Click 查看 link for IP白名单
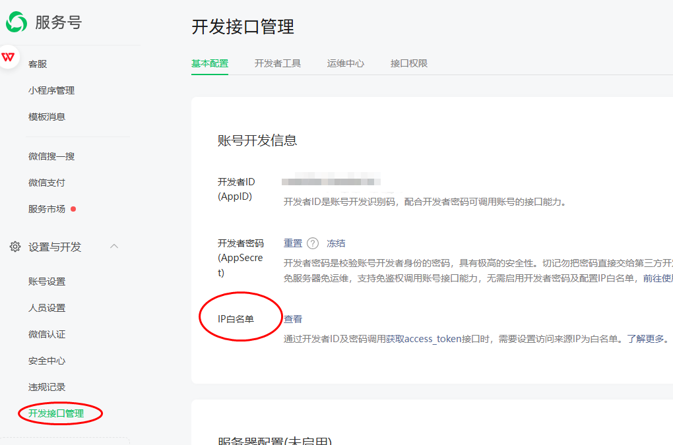 tap(293, 319)
